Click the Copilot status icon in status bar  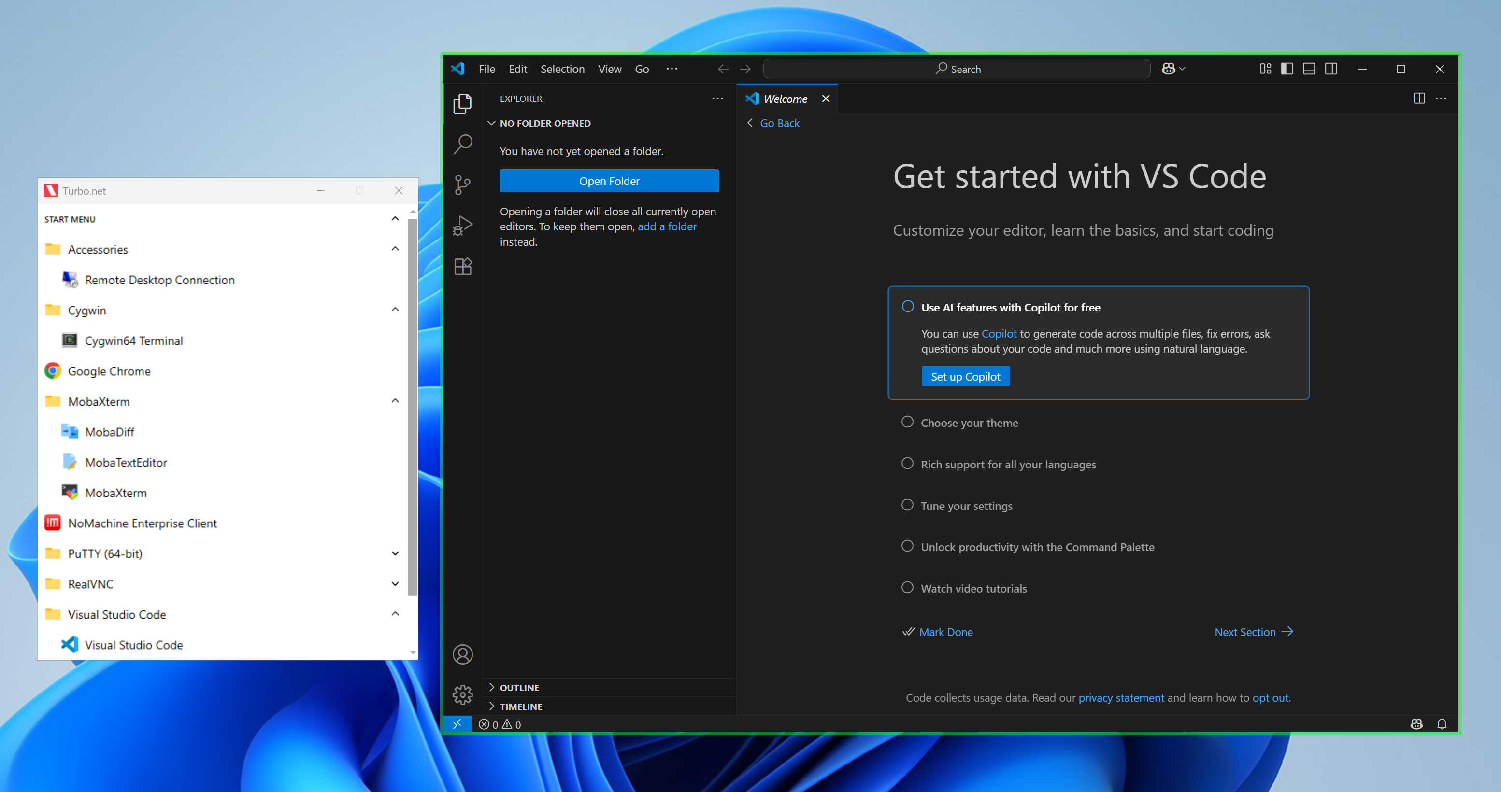pyautogui.click(x=1416, y=724)
